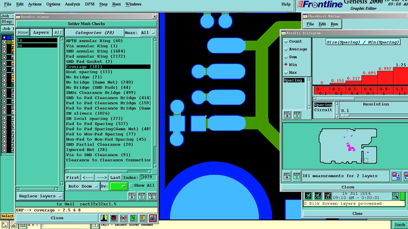Image resolution: width=408 pixels, height=229 pixels.
Task: Click the Index input field
Action: coord(148,177)
